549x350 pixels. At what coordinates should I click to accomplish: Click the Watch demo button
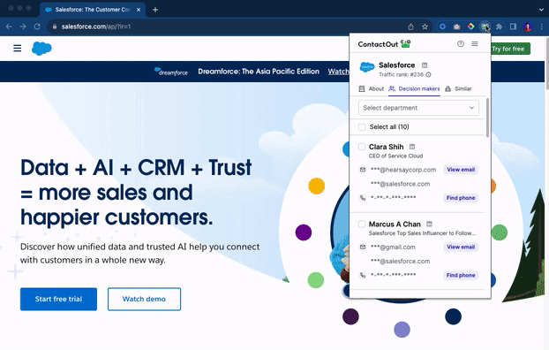144,299
